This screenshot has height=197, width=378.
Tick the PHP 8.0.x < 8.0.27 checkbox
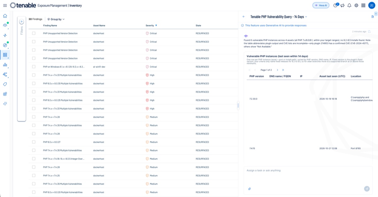(34, 142)
